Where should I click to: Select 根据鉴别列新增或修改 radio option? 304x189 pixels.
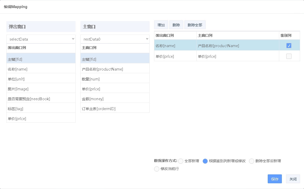pyautogui.click(x=205, y=161)
